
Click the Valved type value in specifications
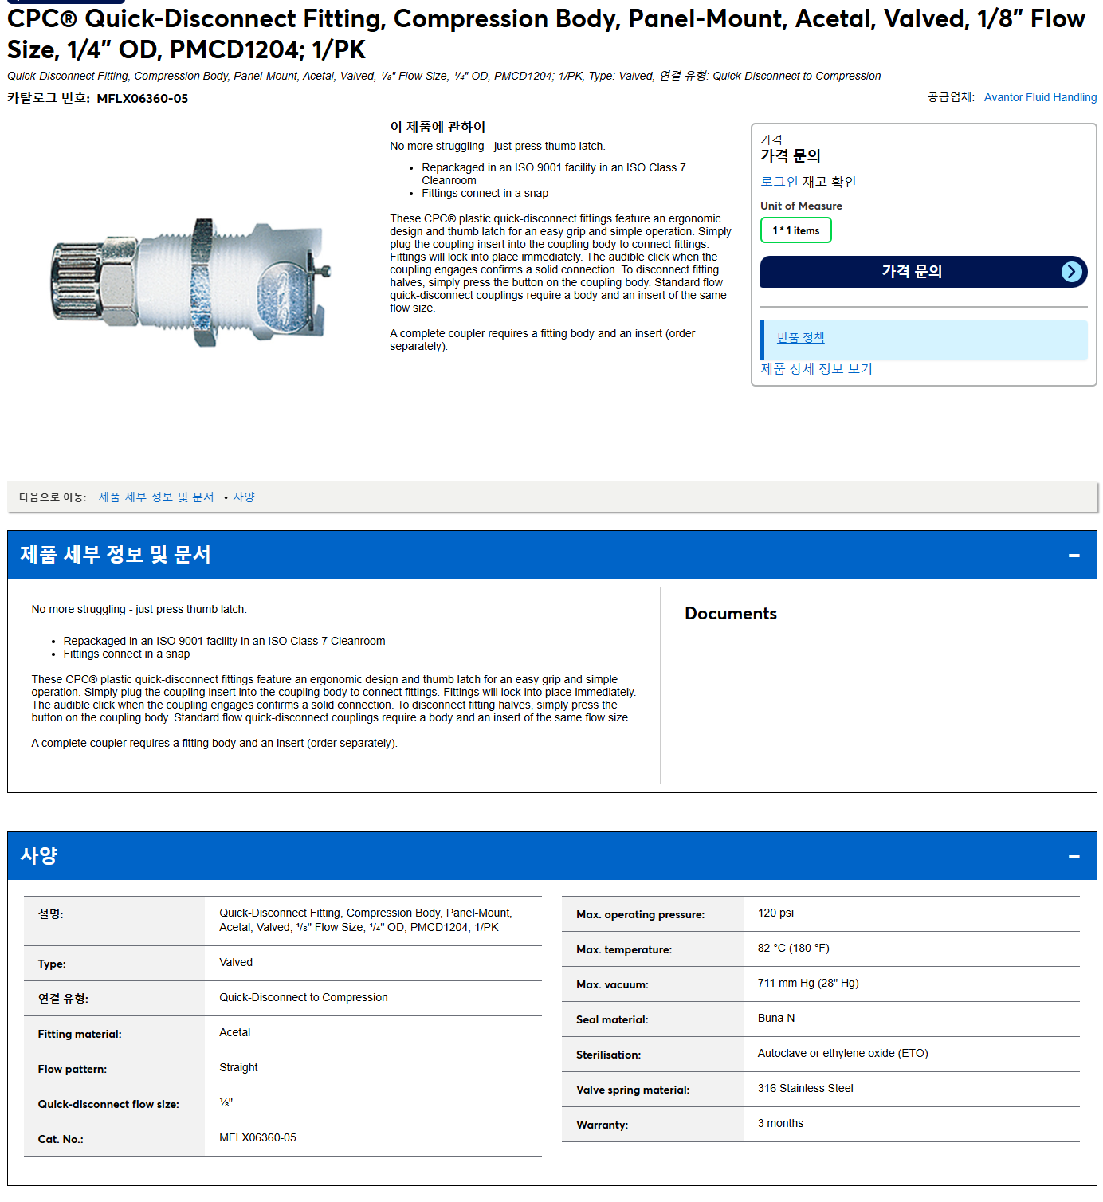pos(236,963)
